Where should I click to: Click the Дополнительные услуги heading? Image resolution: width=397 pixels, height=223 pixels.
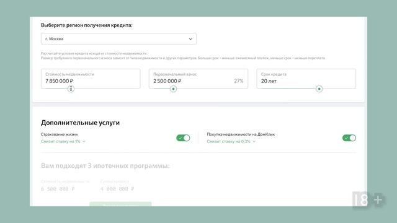coord(80,123)
